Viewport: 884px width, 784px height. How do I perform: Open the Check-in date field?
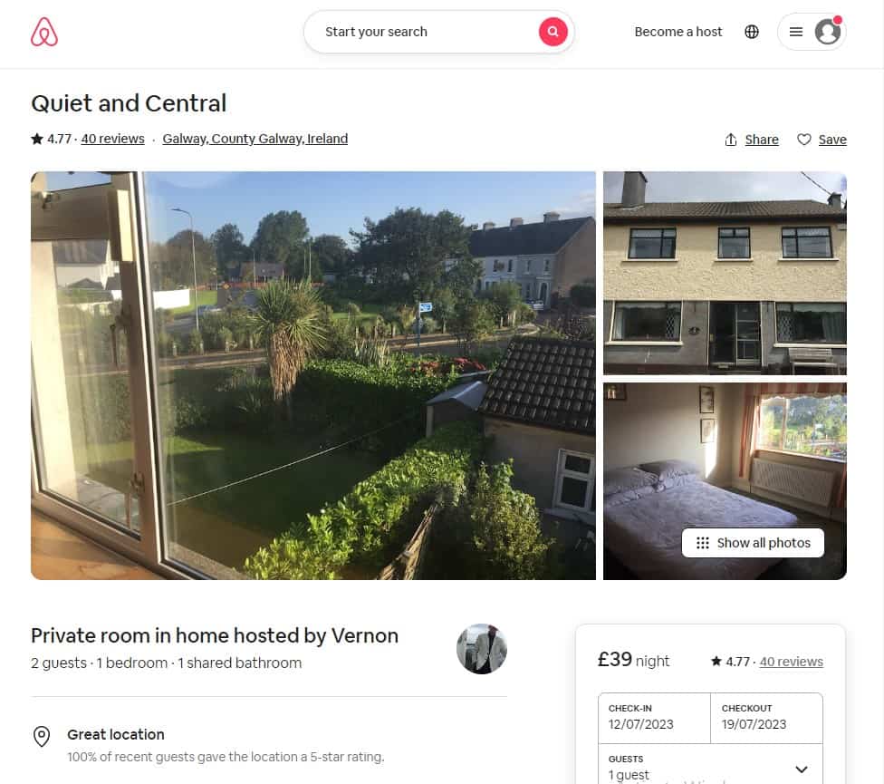pos(654,718)
